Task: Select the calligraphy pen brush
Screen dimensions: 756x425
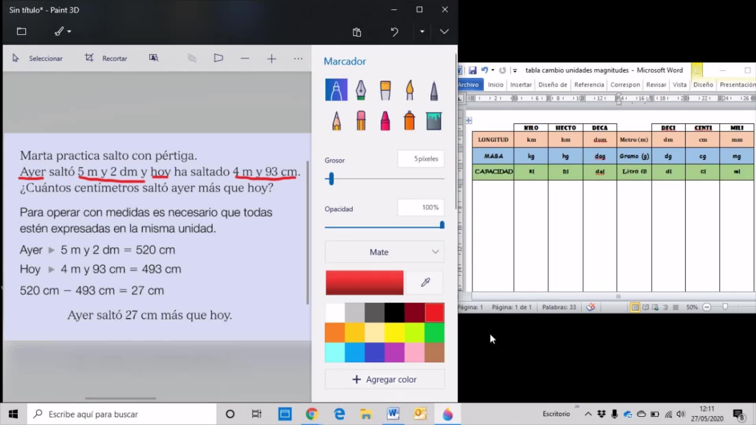Action: tap(361, 90)
